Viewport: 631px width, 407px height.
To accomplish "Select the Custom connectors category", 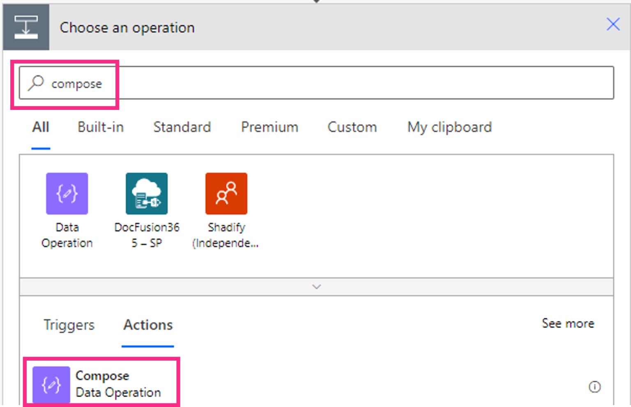I will pyautogui.click(x=352, y=127).
